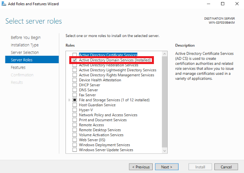Click roles list scrollbar down arrow
This screenshot has height=173, width=244.
pos(165,151)
